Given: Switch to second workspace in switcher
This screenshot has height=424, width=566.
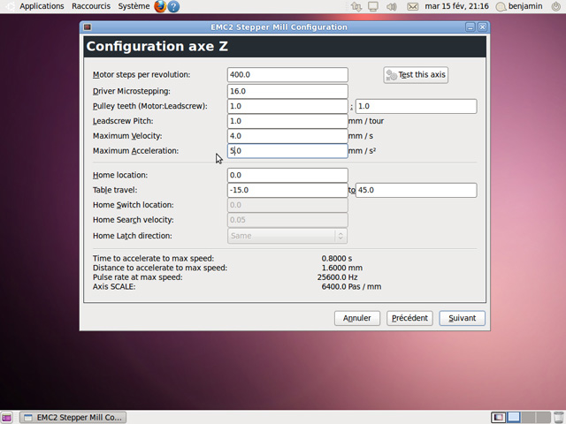Looking at the screenshot, I should coord(513,417).
